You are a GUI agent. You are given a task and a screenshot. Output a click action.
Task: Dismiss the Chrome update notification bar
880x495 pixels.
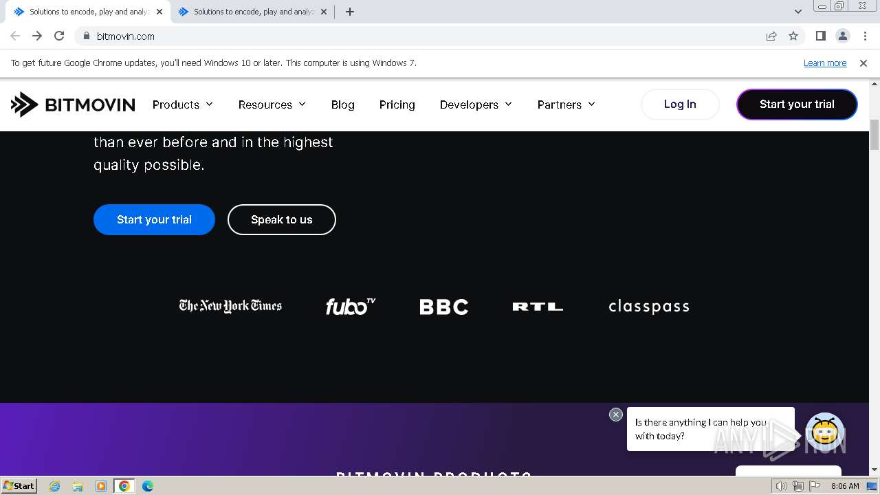(x=863, y=63)
